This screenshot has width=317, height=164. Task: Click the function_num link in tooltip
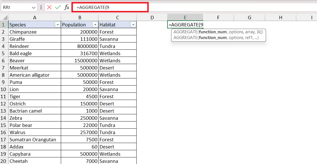[213, 32]
